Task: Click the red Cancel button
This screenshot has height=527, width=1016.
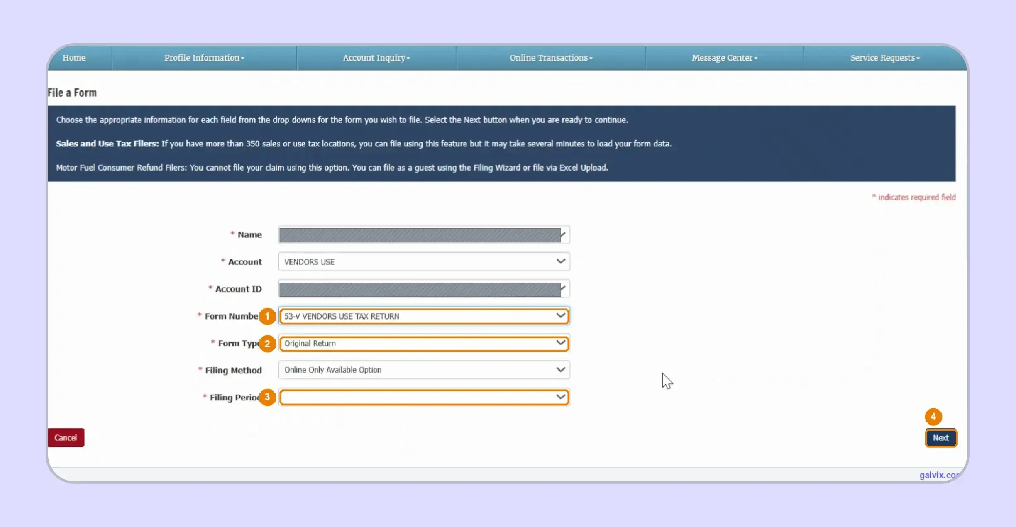Action: point(66,438)
